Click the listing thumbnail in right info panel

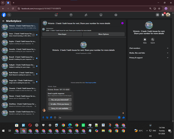point(149,25)
